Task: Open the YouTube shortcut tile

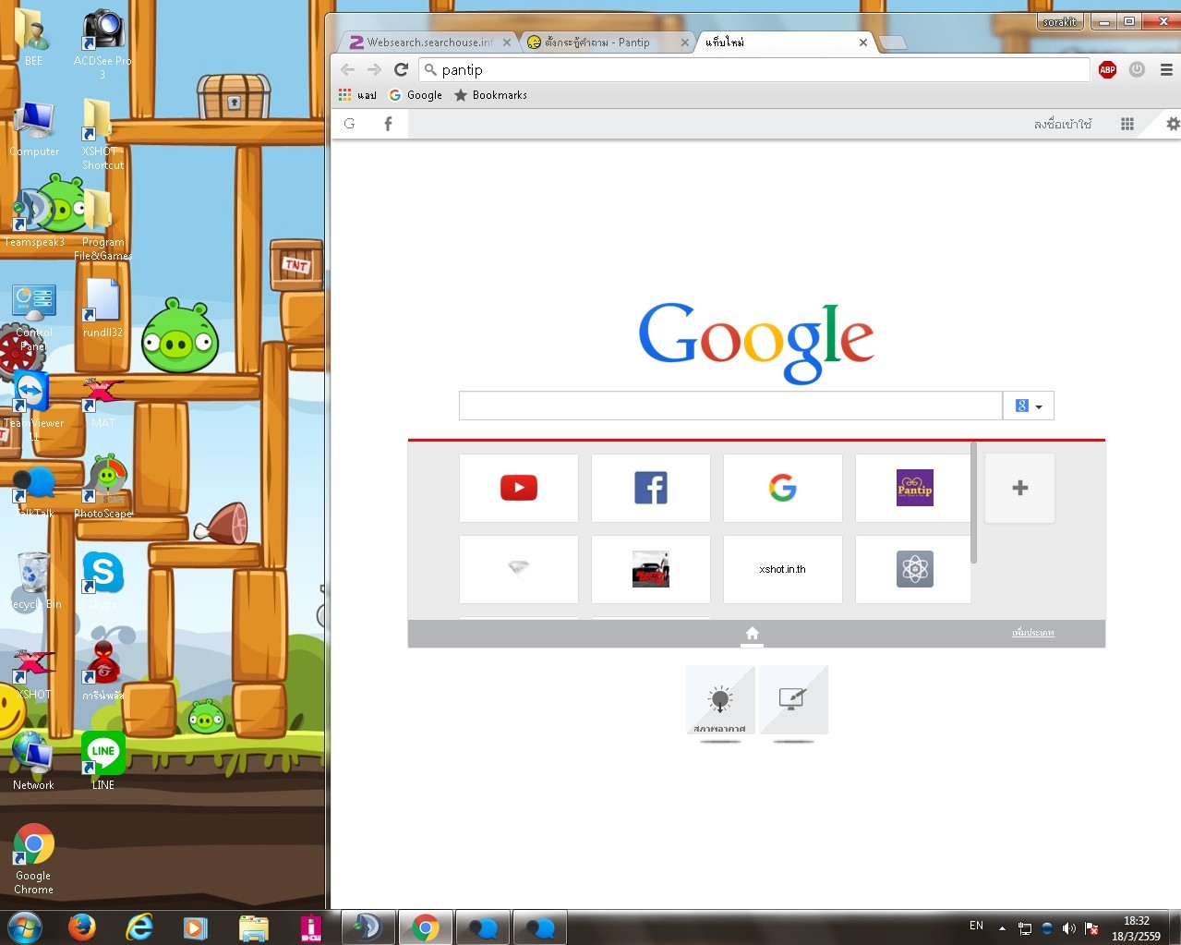Action: (x=519, y=488)
